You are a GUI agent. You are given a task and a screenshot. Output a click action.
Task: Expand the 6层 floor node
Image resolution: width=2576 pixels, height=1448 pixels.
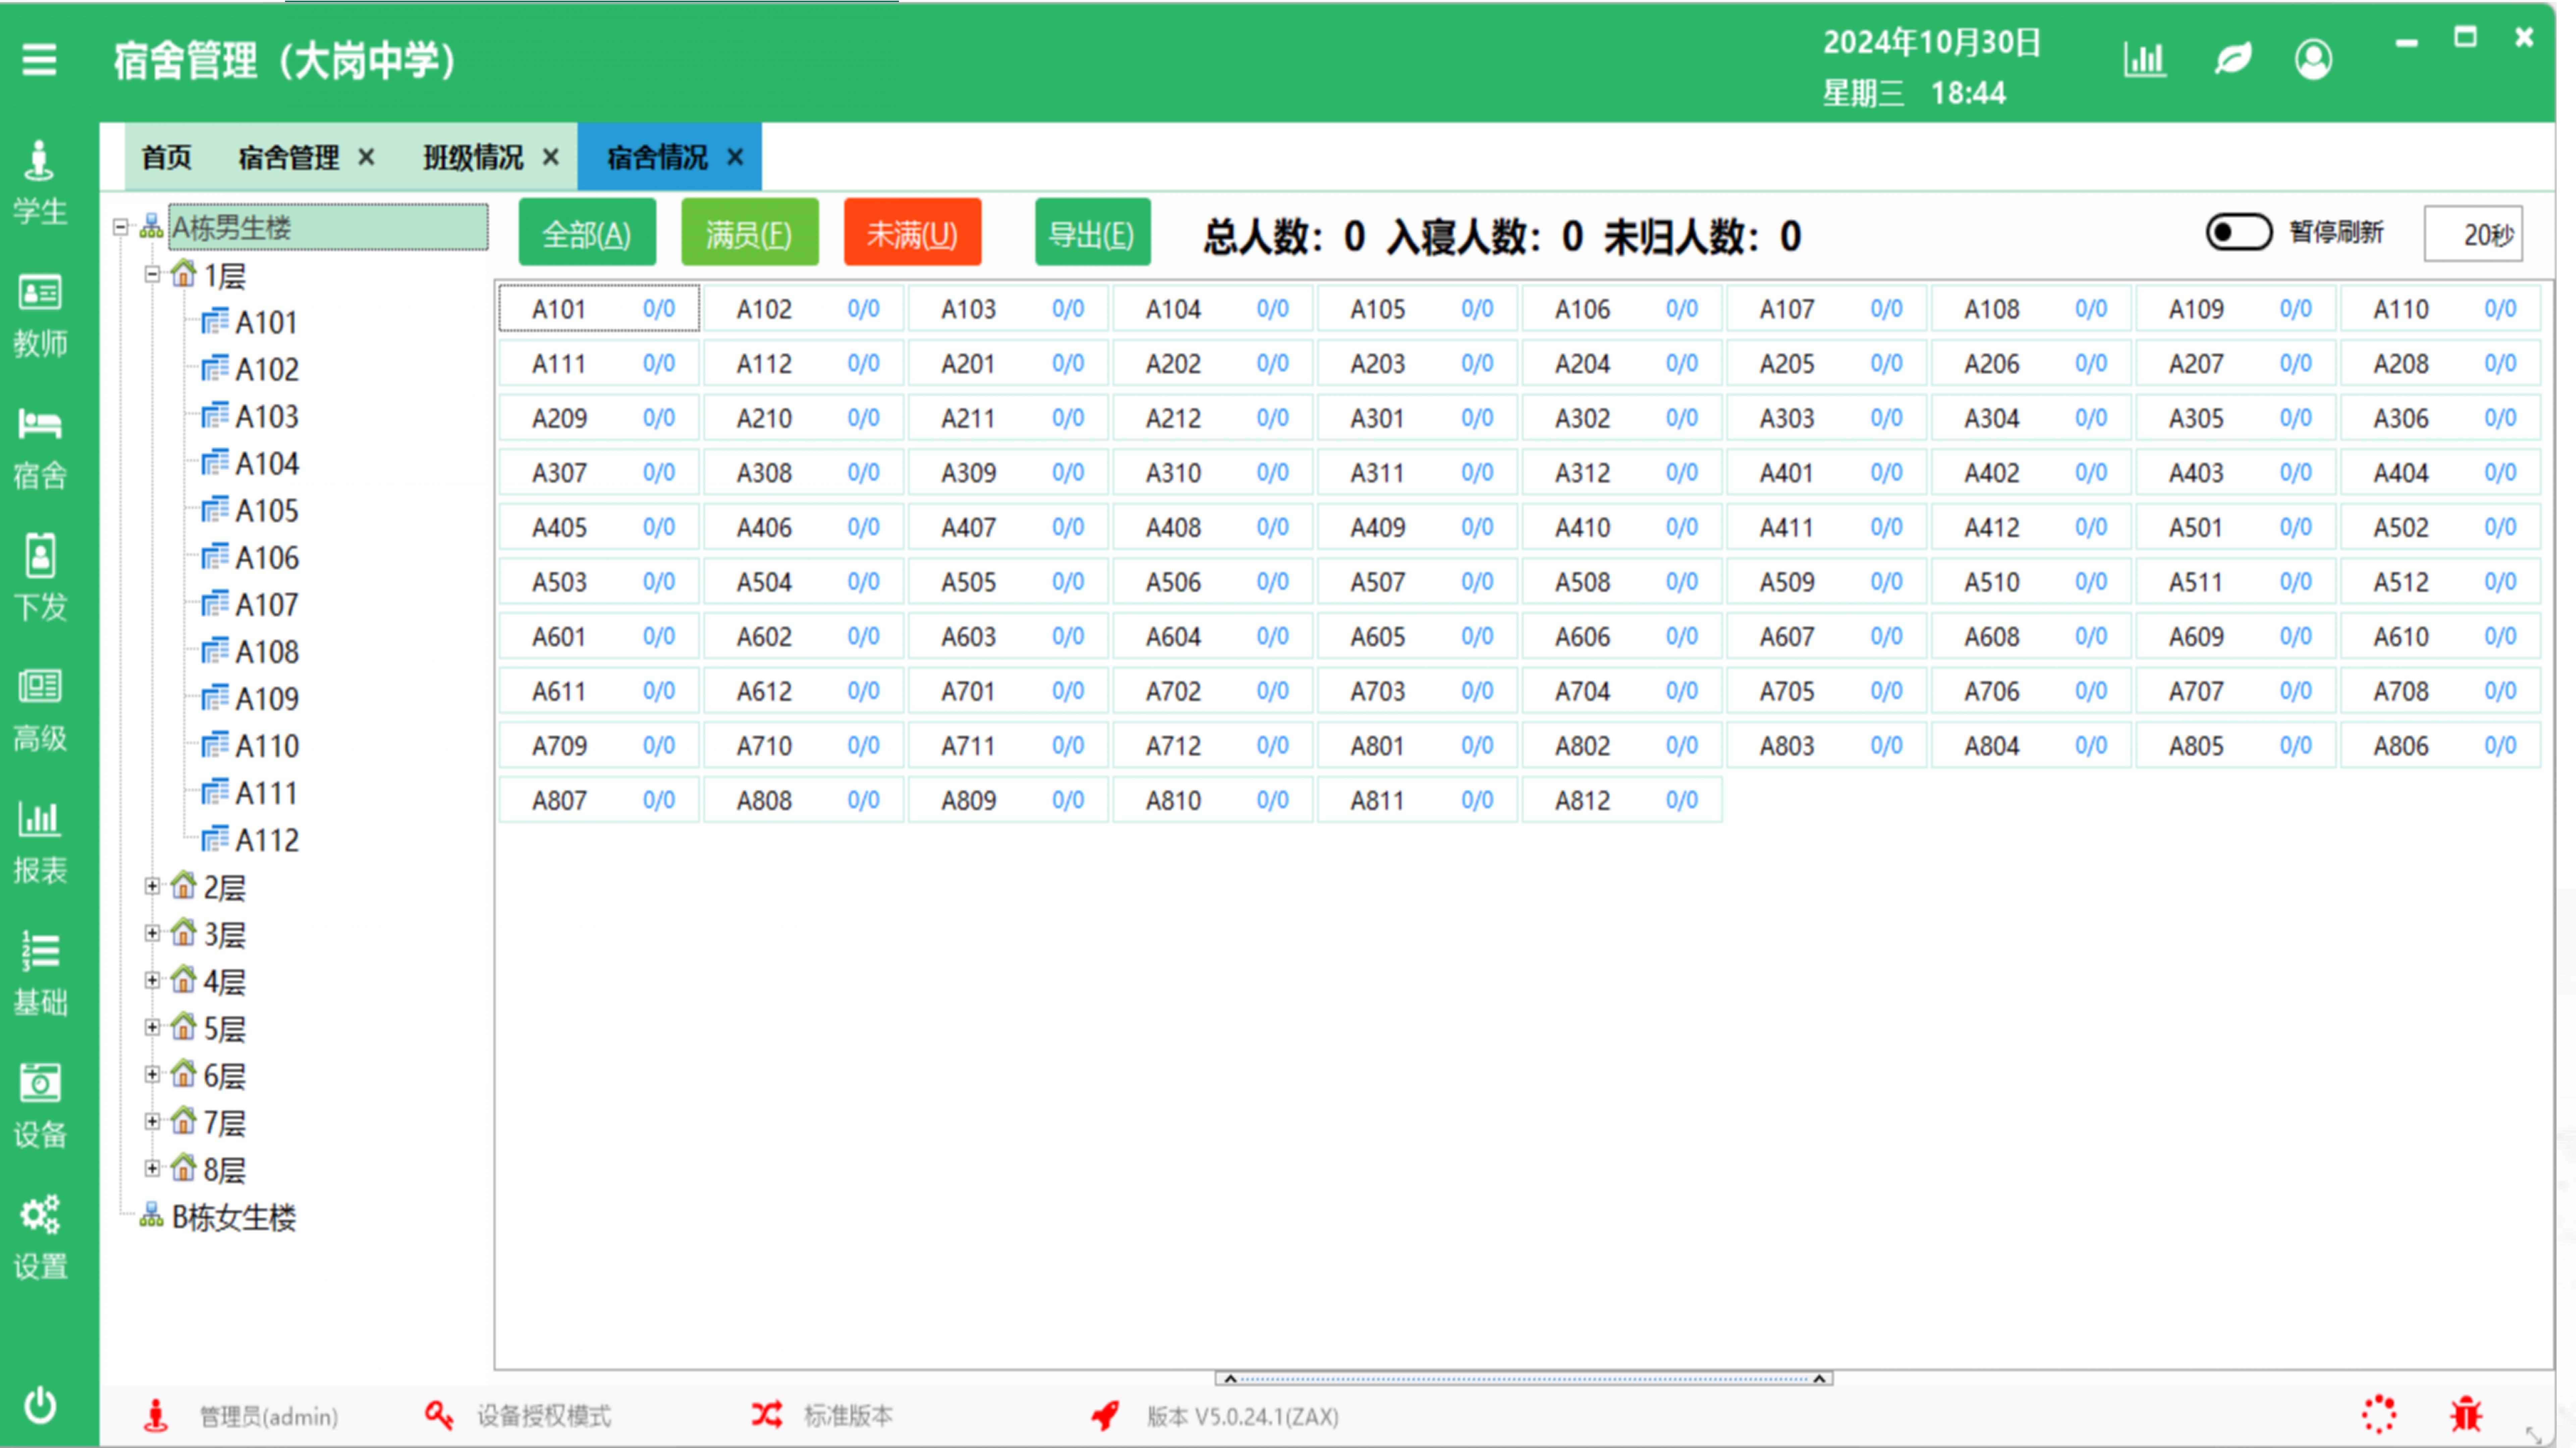click(152, 1074)
